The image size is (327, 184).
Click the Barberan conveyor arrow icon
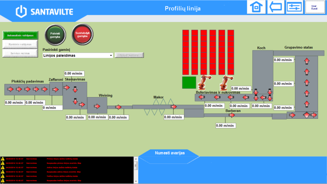point(232,115)
